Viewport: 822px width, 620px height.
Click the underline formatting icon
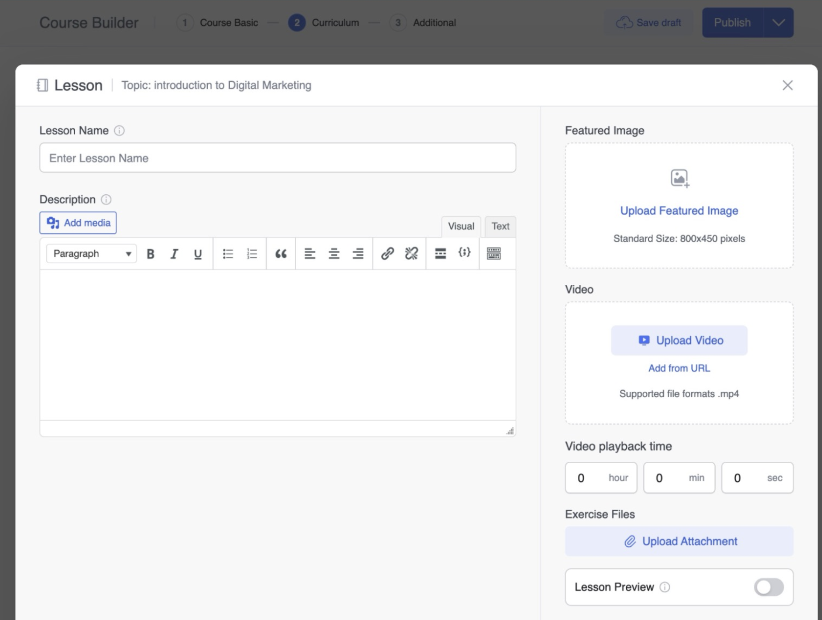coord(198,254)
